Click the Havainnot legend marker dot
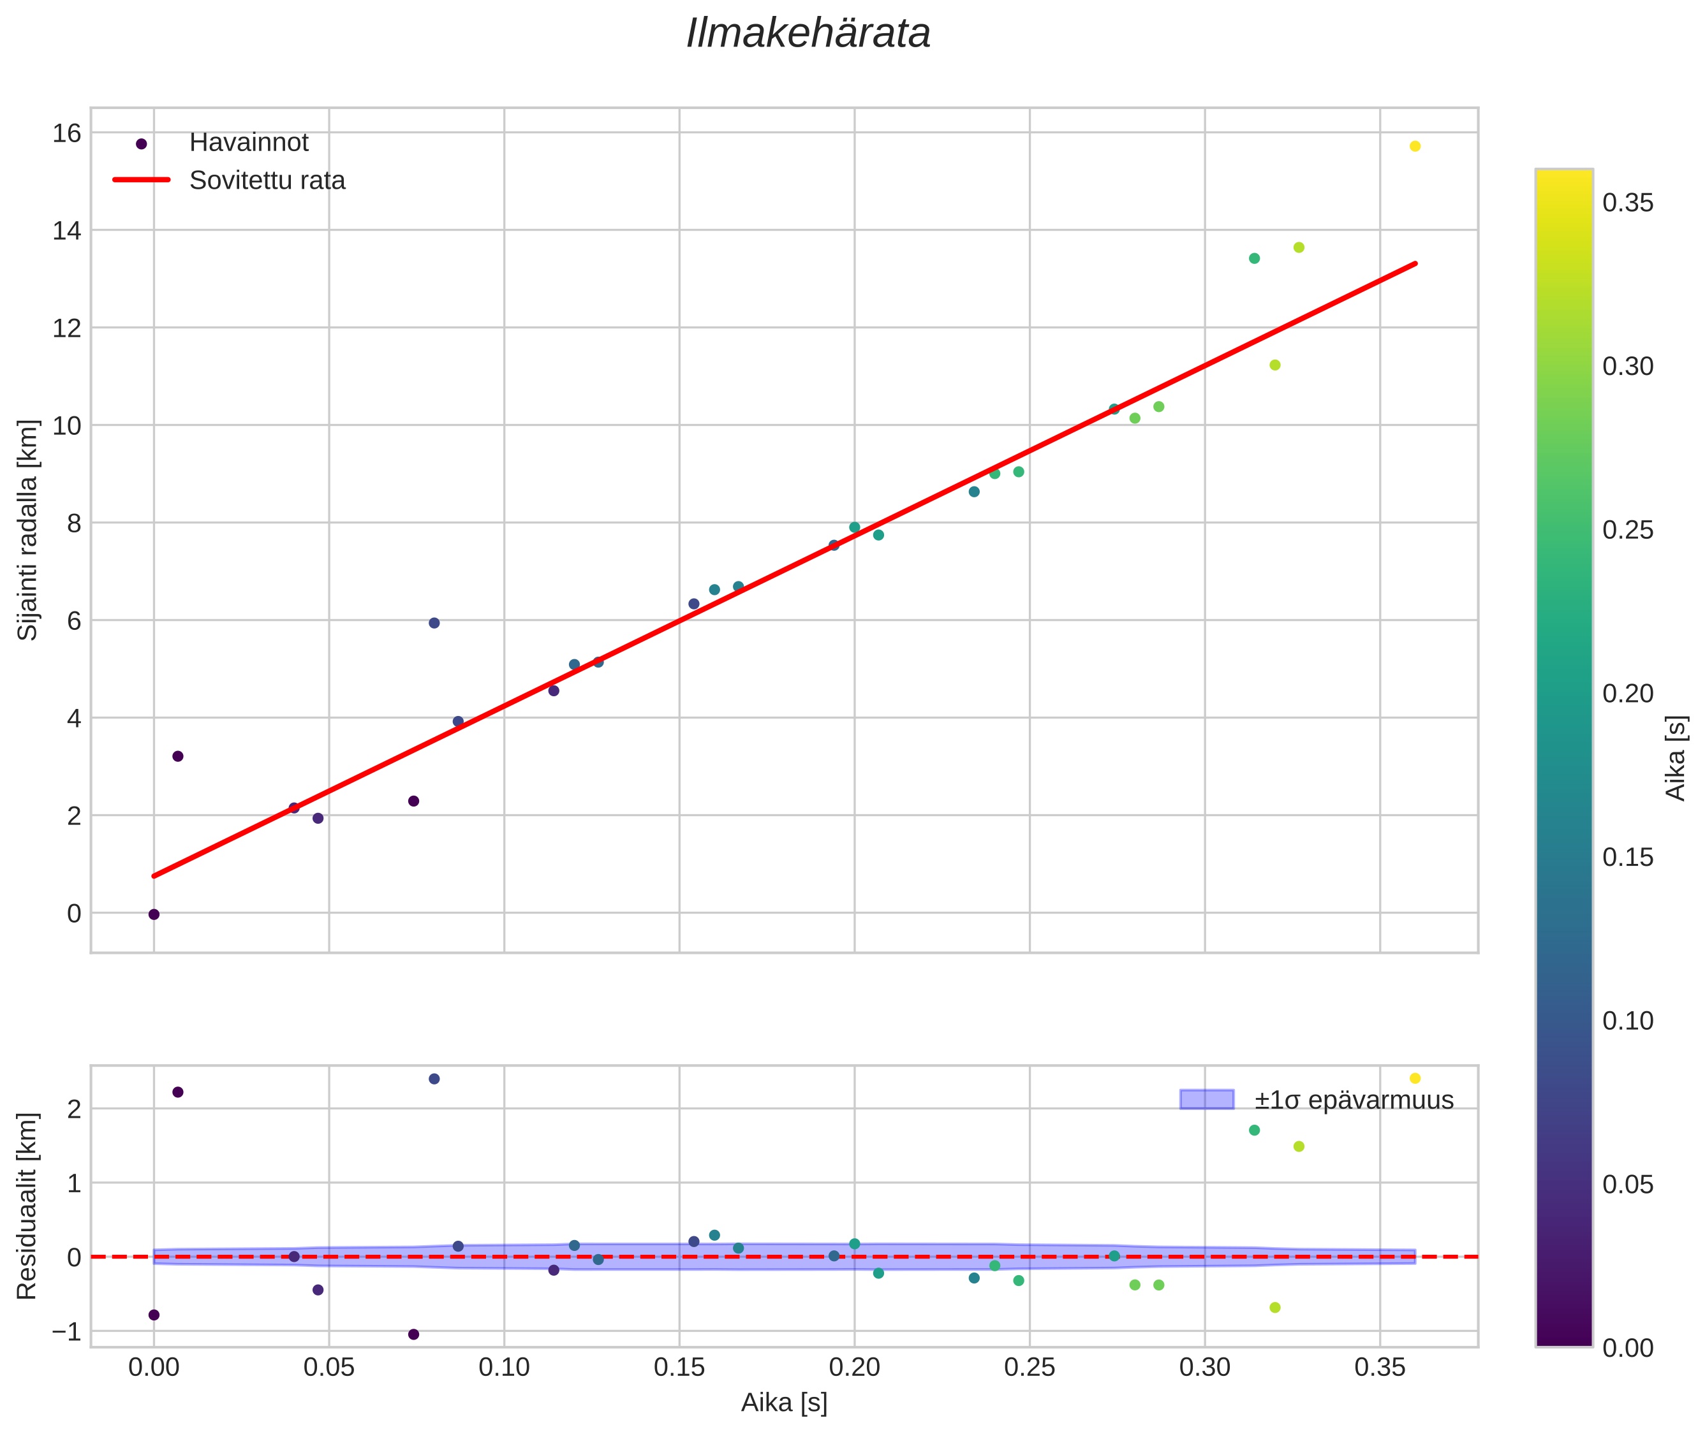The image size is (1705, 1432). (x=142, y=143)
